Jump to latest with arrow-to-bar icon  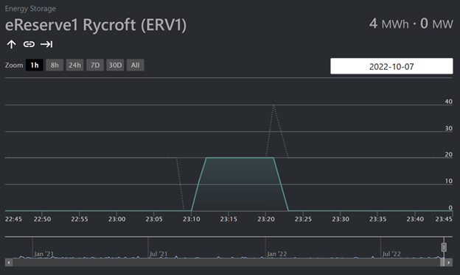(x=46, y=44)
